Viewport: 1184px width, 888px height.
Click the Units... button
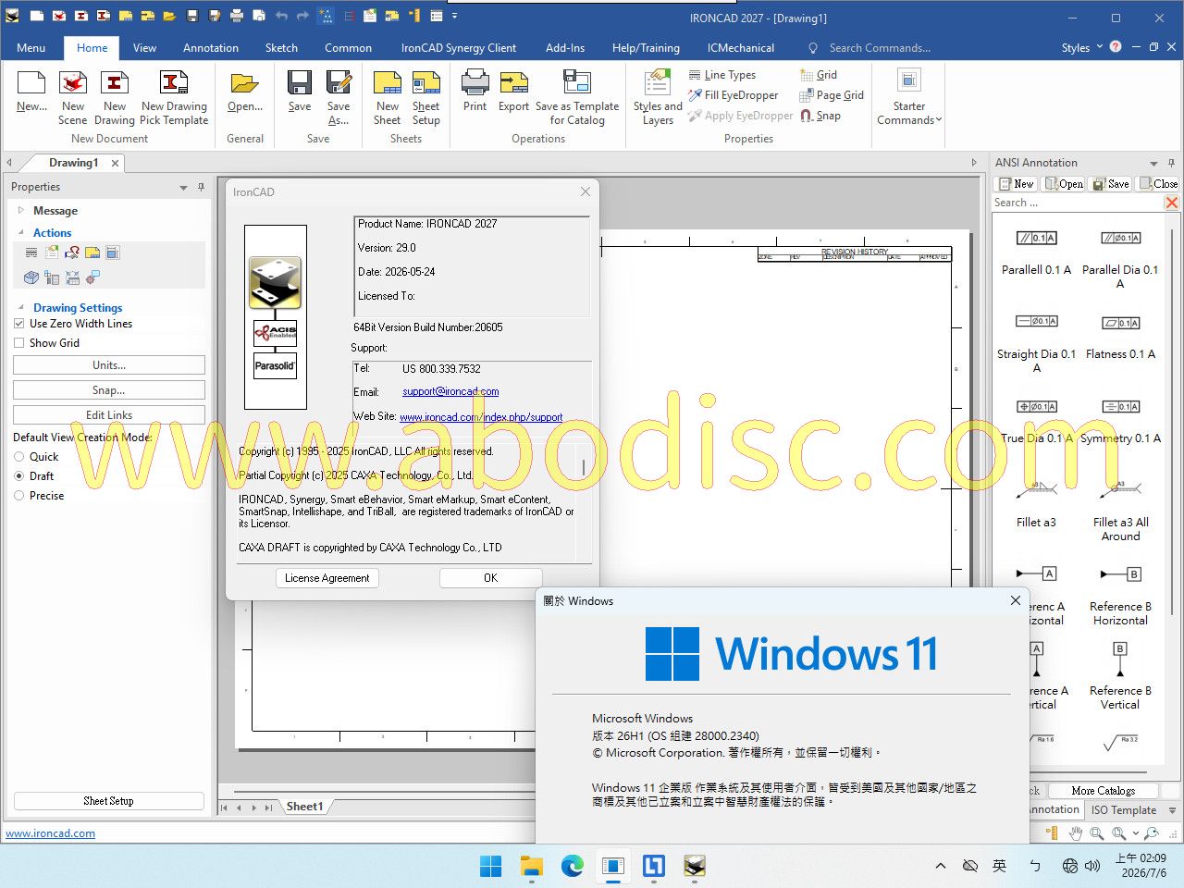109,365
